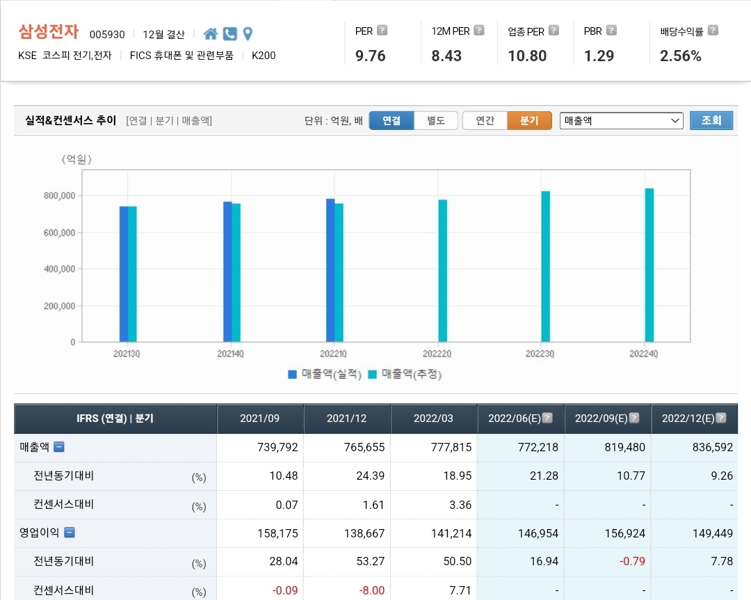Collapse the 영업이익 row group

coord(70,533)
